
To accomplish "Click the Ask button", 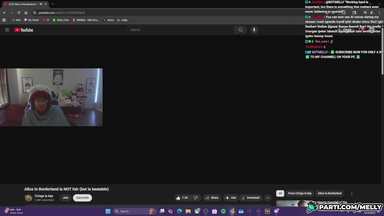I will (231, 198).
